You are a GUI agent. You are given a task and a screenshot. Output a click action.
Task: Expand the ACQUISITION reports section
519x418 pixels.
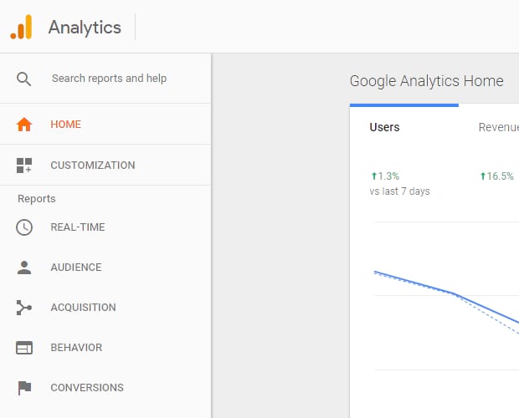pos(105,308)
